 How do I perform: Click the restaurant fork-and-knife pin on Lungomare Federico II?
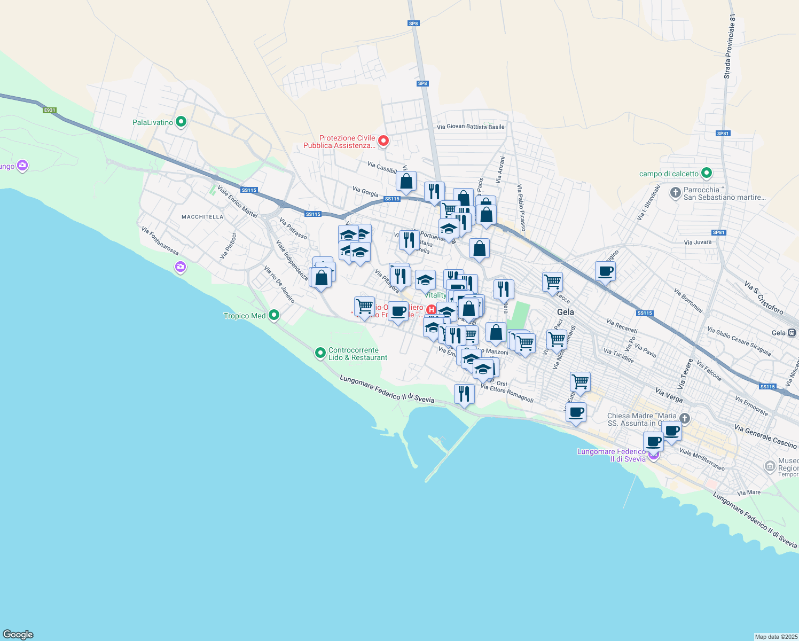coord(464,393)
